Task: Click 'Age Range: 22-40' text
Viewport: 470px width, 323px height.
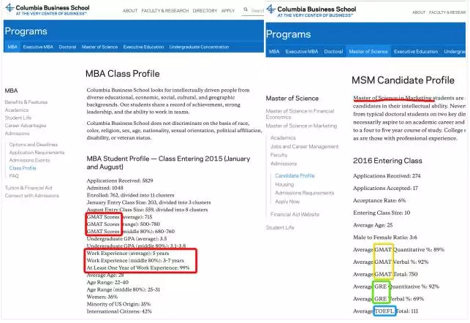Action: point(107,282)
